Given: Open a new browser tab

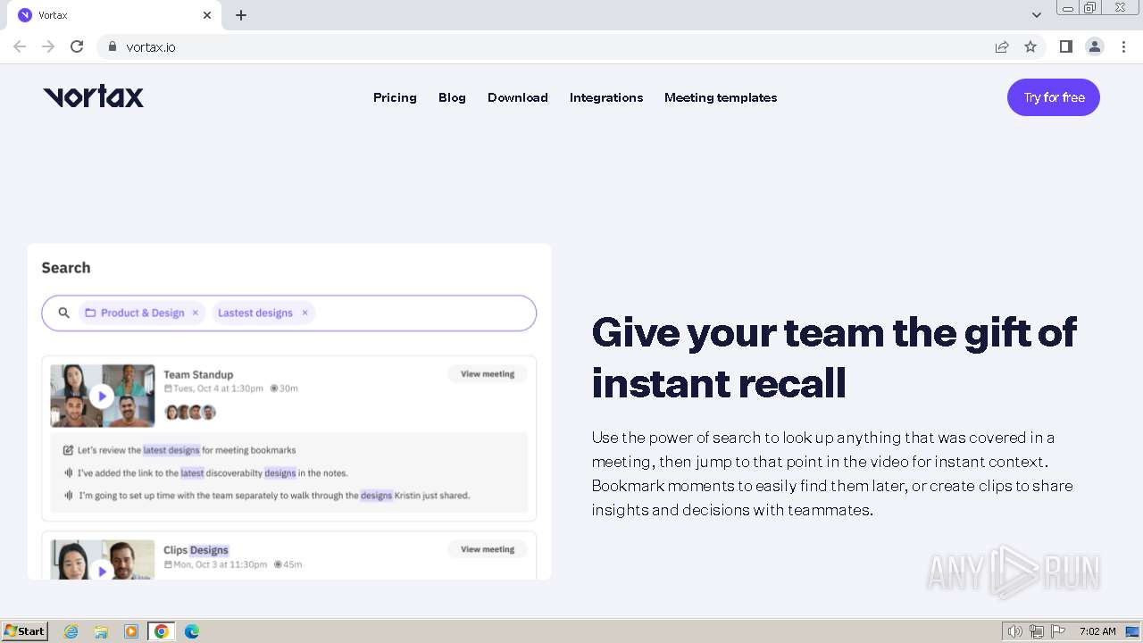Looking at the screenshot, I should click(x=241, y=15).
